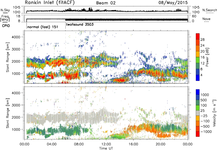Click the 'Power [dB]' color bar label
Screen dimensions: 217x150
(x=207, y=57)
